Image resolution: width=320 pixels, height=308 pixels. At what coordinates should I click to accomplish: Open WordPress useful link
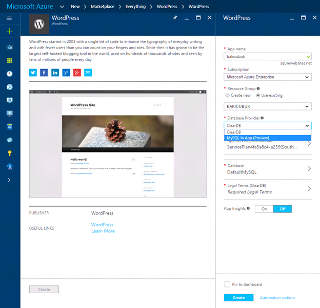(x=102, y=225)
